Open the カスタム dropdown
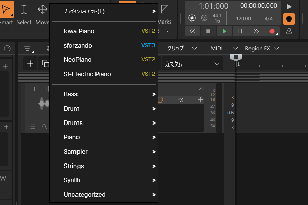 (x=191, y=64)
